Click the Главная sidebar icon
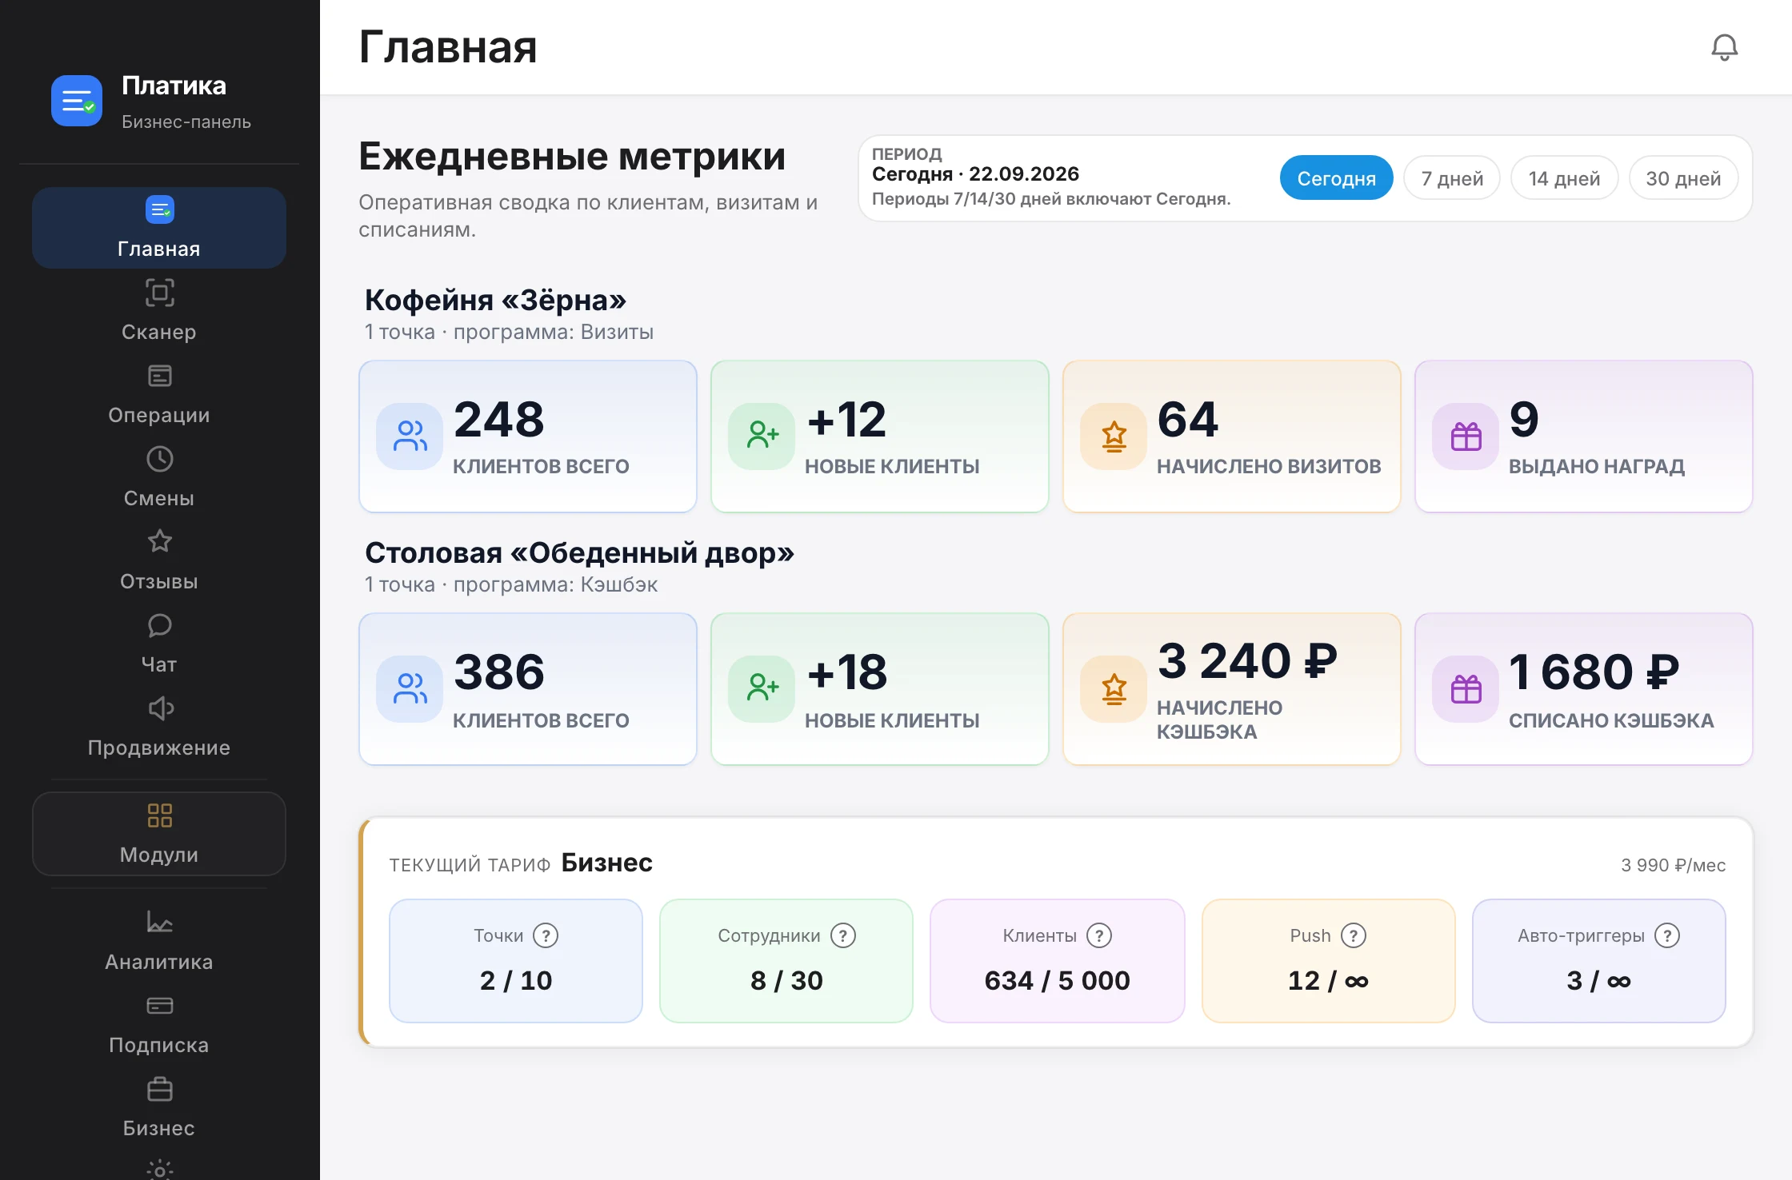Image resolution: width=1792 pixels, height=1180 pixels. click(160, 209)
